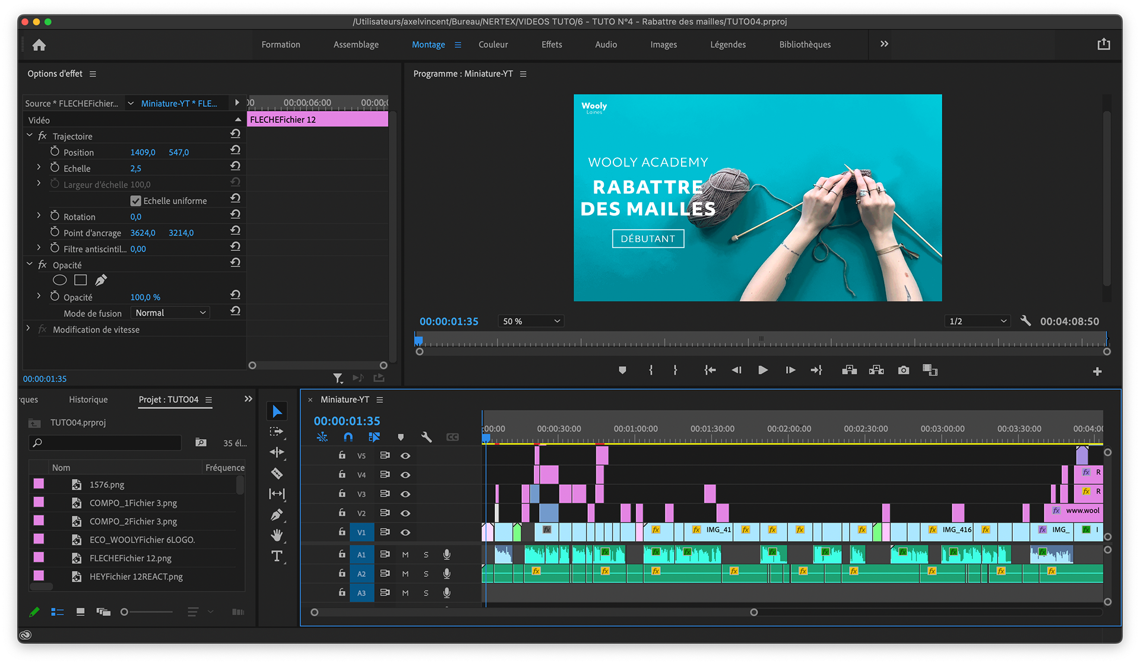Open the Formation workspace
Image resolution: width=1140 pixels, height=664 pixels.
point(281,45)
